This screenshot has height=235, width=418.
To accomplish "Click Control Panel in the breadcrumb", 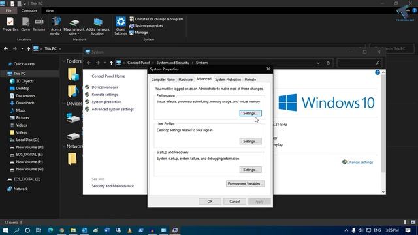I will [138, 63].
